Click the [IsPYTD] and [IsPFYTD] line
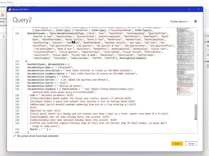The width and height of the screenshot is (209, 156). [x=98, y=123]
